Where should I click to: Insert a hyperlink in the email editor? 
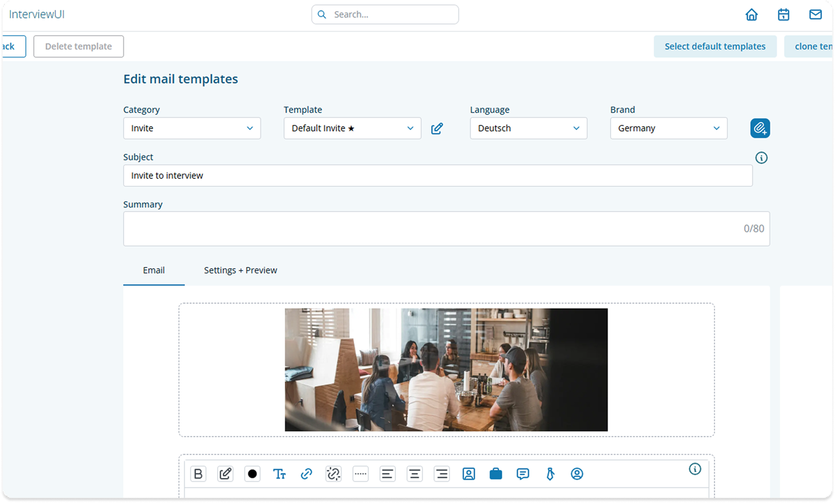(306, 473)
